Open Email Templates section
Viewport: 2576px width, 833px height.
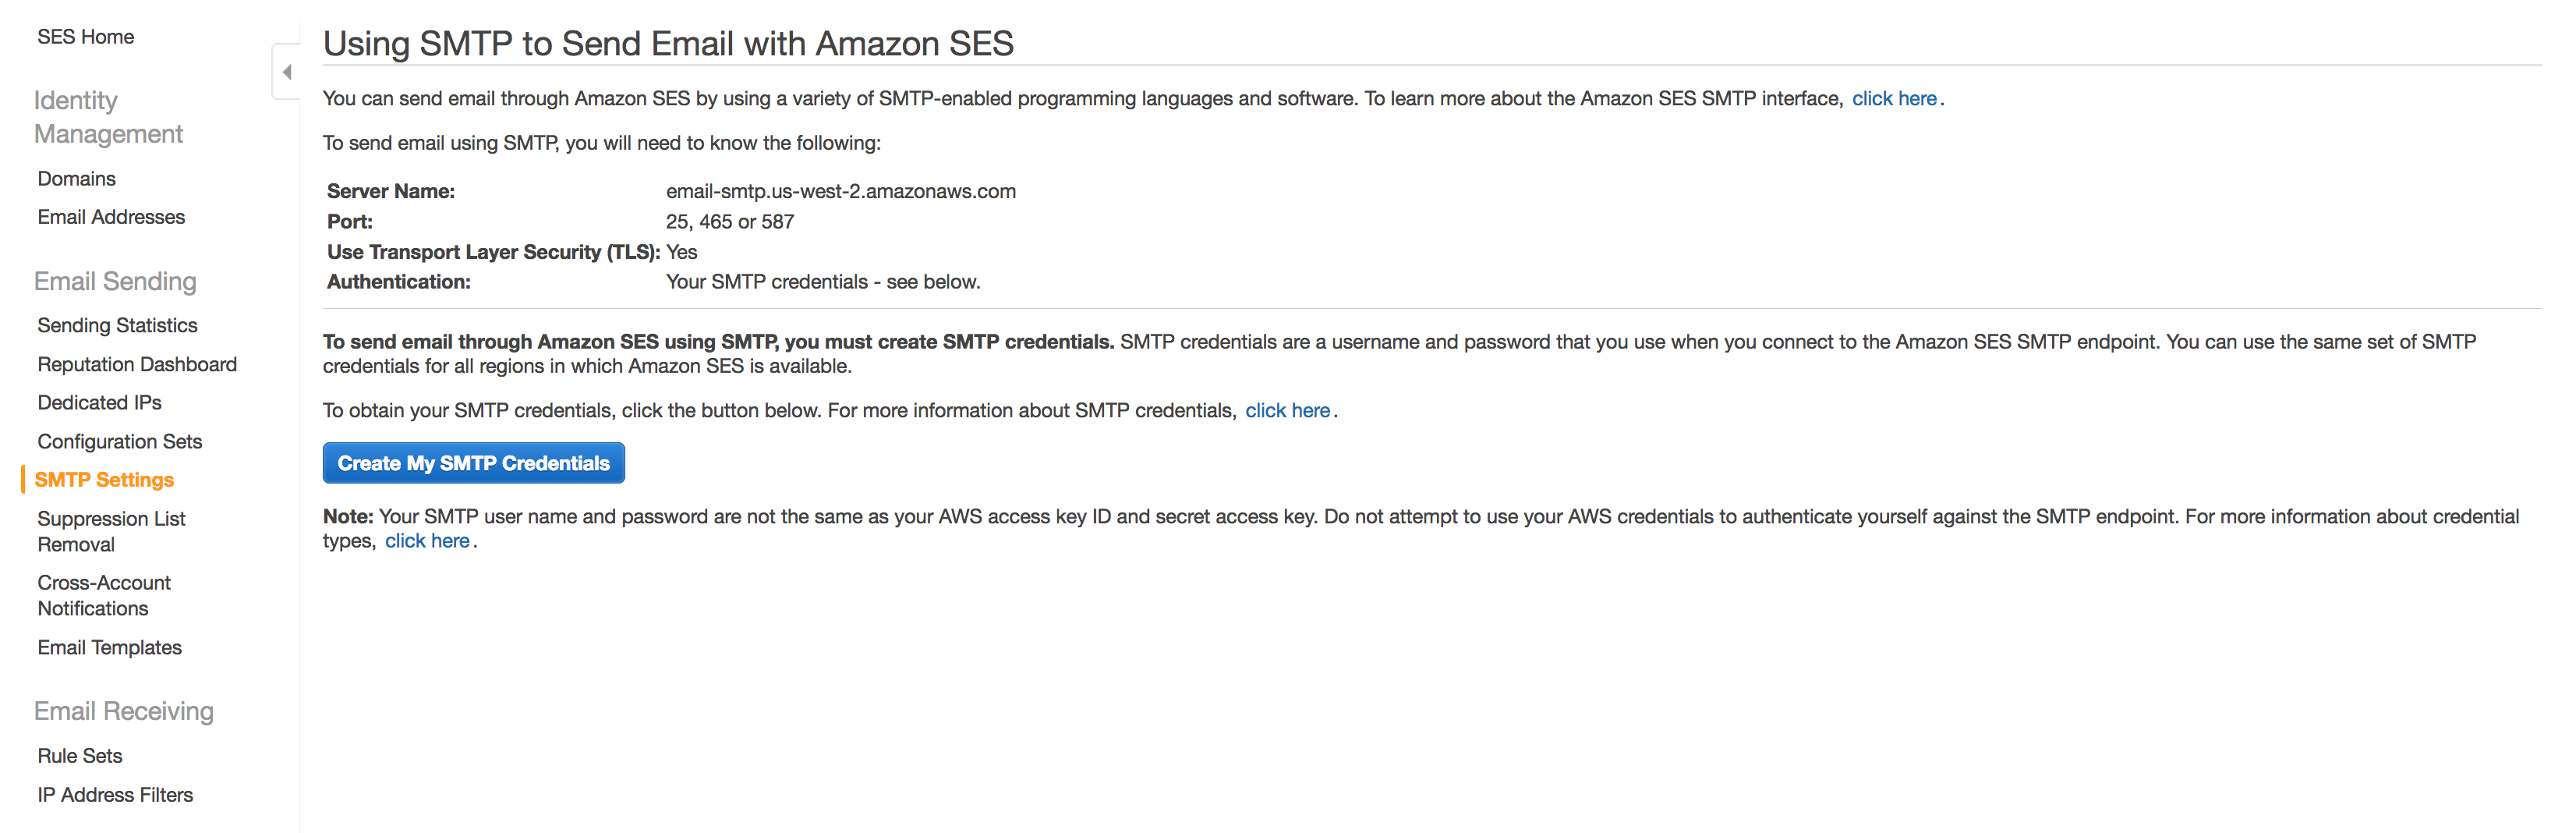coord(110,647)
